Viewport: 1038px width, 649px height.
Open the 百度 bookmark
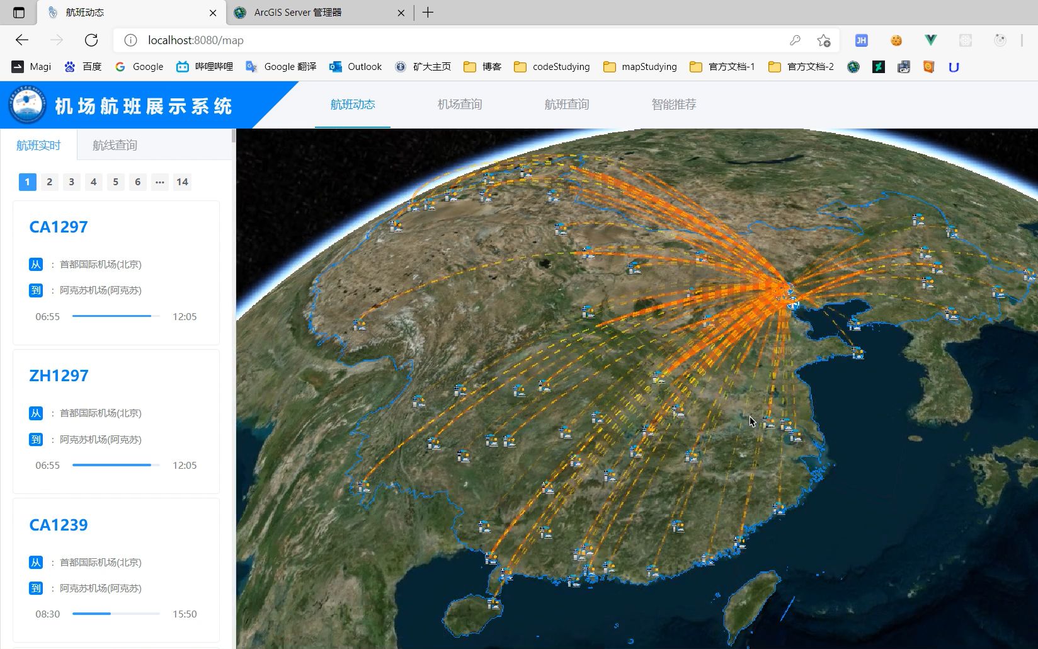83,67
